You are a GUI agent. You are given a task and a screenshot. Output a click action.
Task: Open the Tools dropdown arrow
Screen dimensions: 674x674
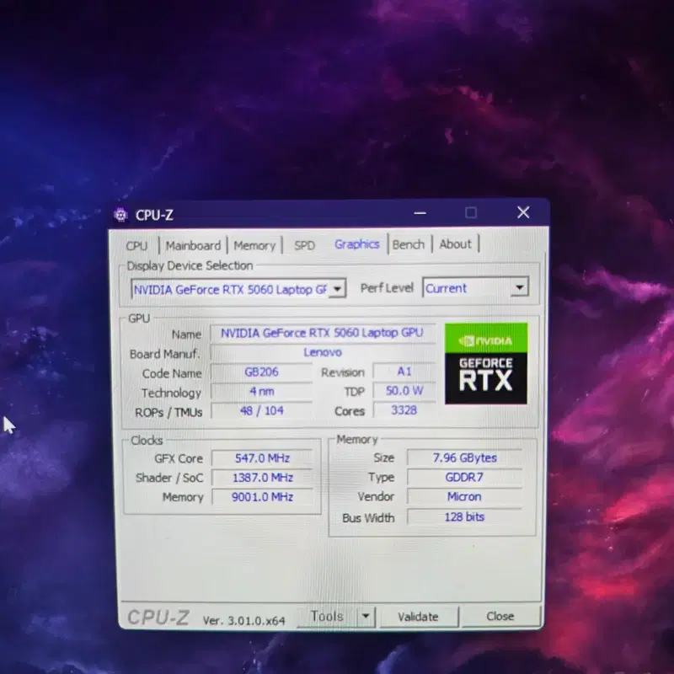coord(366,617)
